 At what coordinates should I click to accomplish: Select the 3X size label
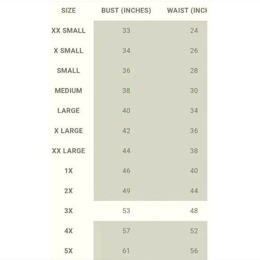coord(68,211)
